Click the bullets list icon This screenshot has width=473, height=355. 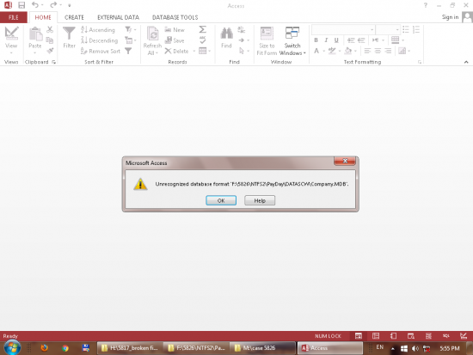(406, 29)
